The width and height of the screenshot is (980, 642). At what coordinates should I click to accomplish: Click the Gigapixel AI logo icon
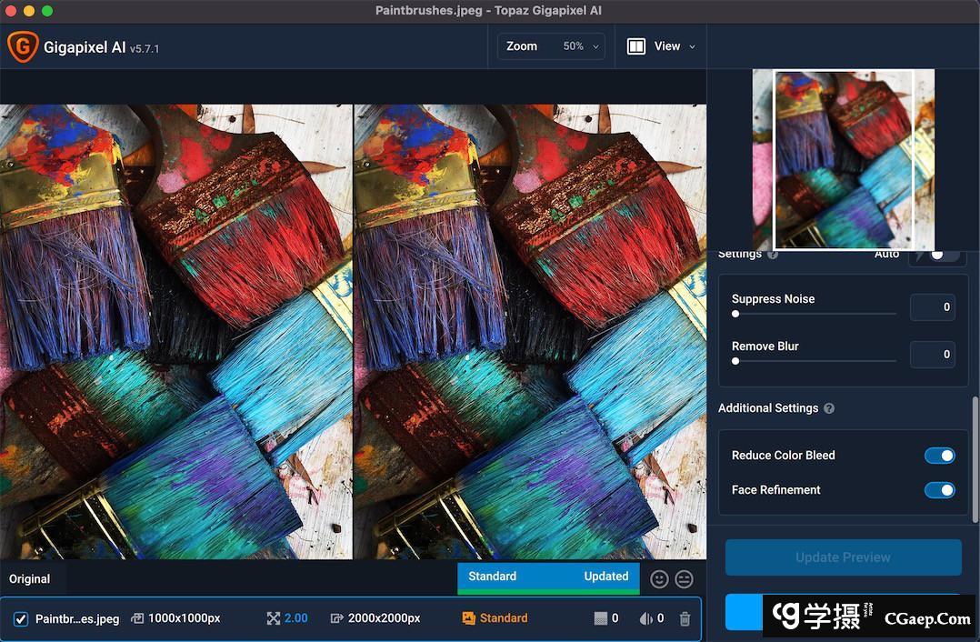click(x=23, y=46)
